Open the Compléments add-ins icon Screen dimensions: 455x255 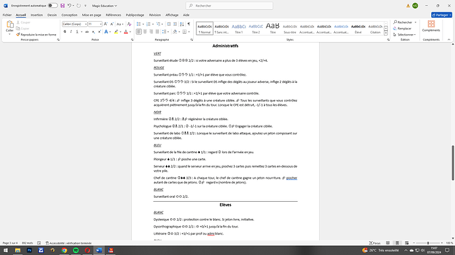431,26
